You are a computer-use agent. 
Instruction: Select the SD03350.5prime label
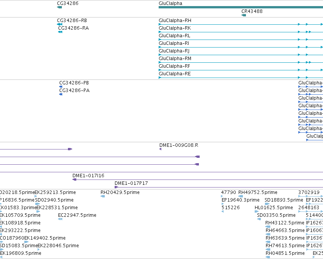[x=276, y=215]
